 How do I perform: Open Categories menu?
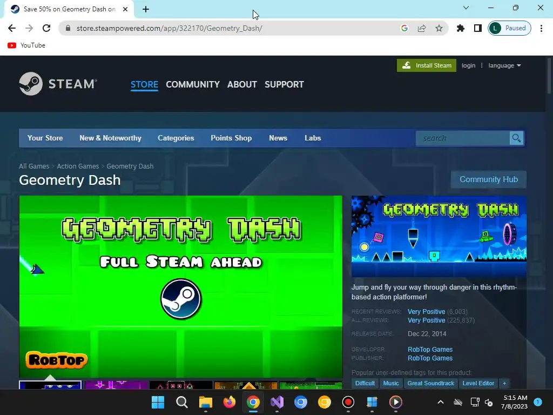click(176, 138)
